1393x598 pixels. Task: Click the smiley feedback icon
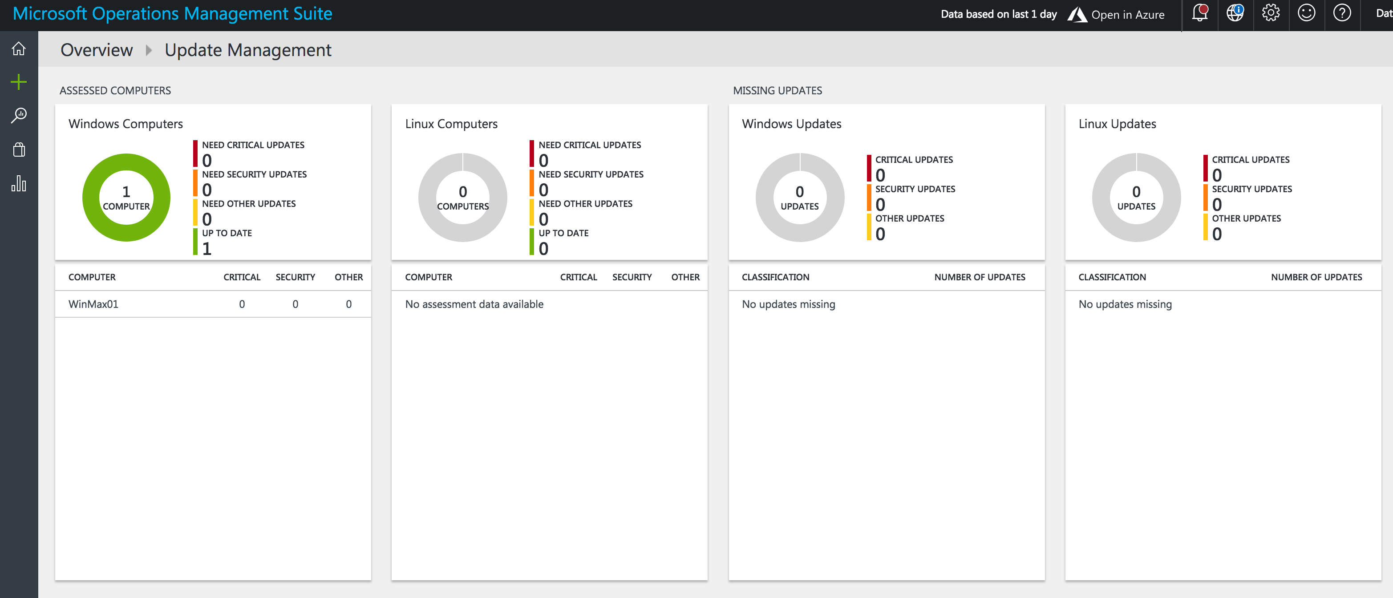[1307, 13]
